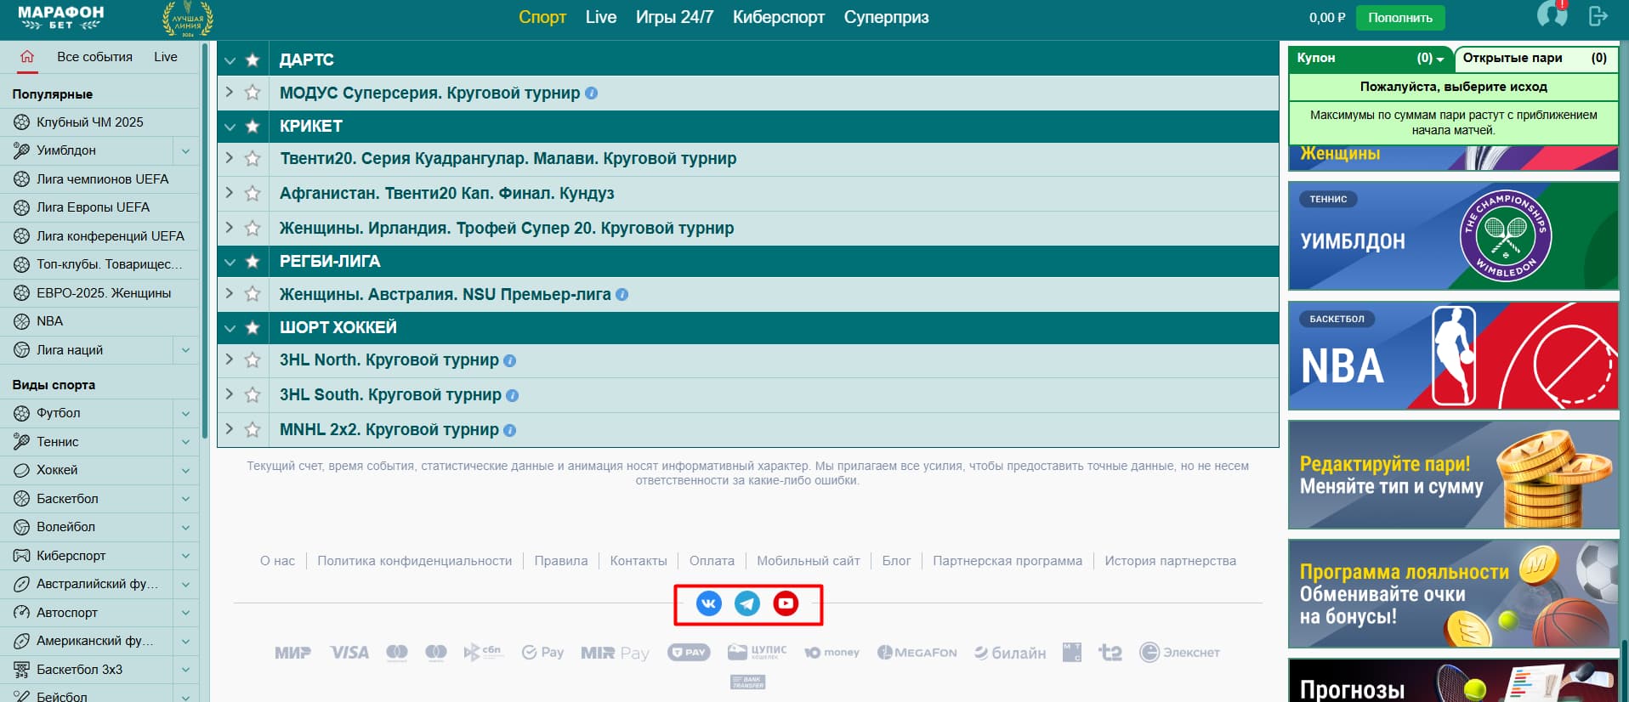Open the user profile avatar icon
1629x702 pixels.
1552,15
